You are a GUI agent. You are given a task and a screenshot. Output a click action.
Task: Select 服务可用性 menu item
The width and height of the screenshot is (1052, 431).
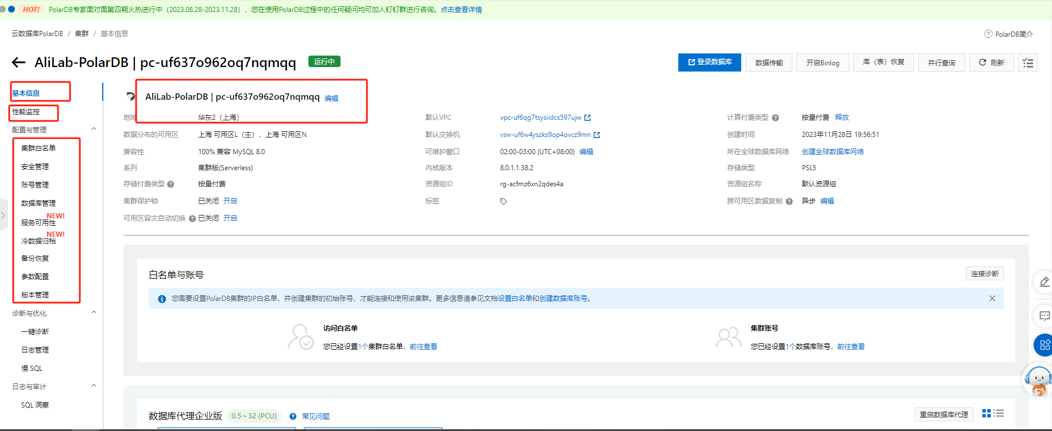(x=38, y=222)
